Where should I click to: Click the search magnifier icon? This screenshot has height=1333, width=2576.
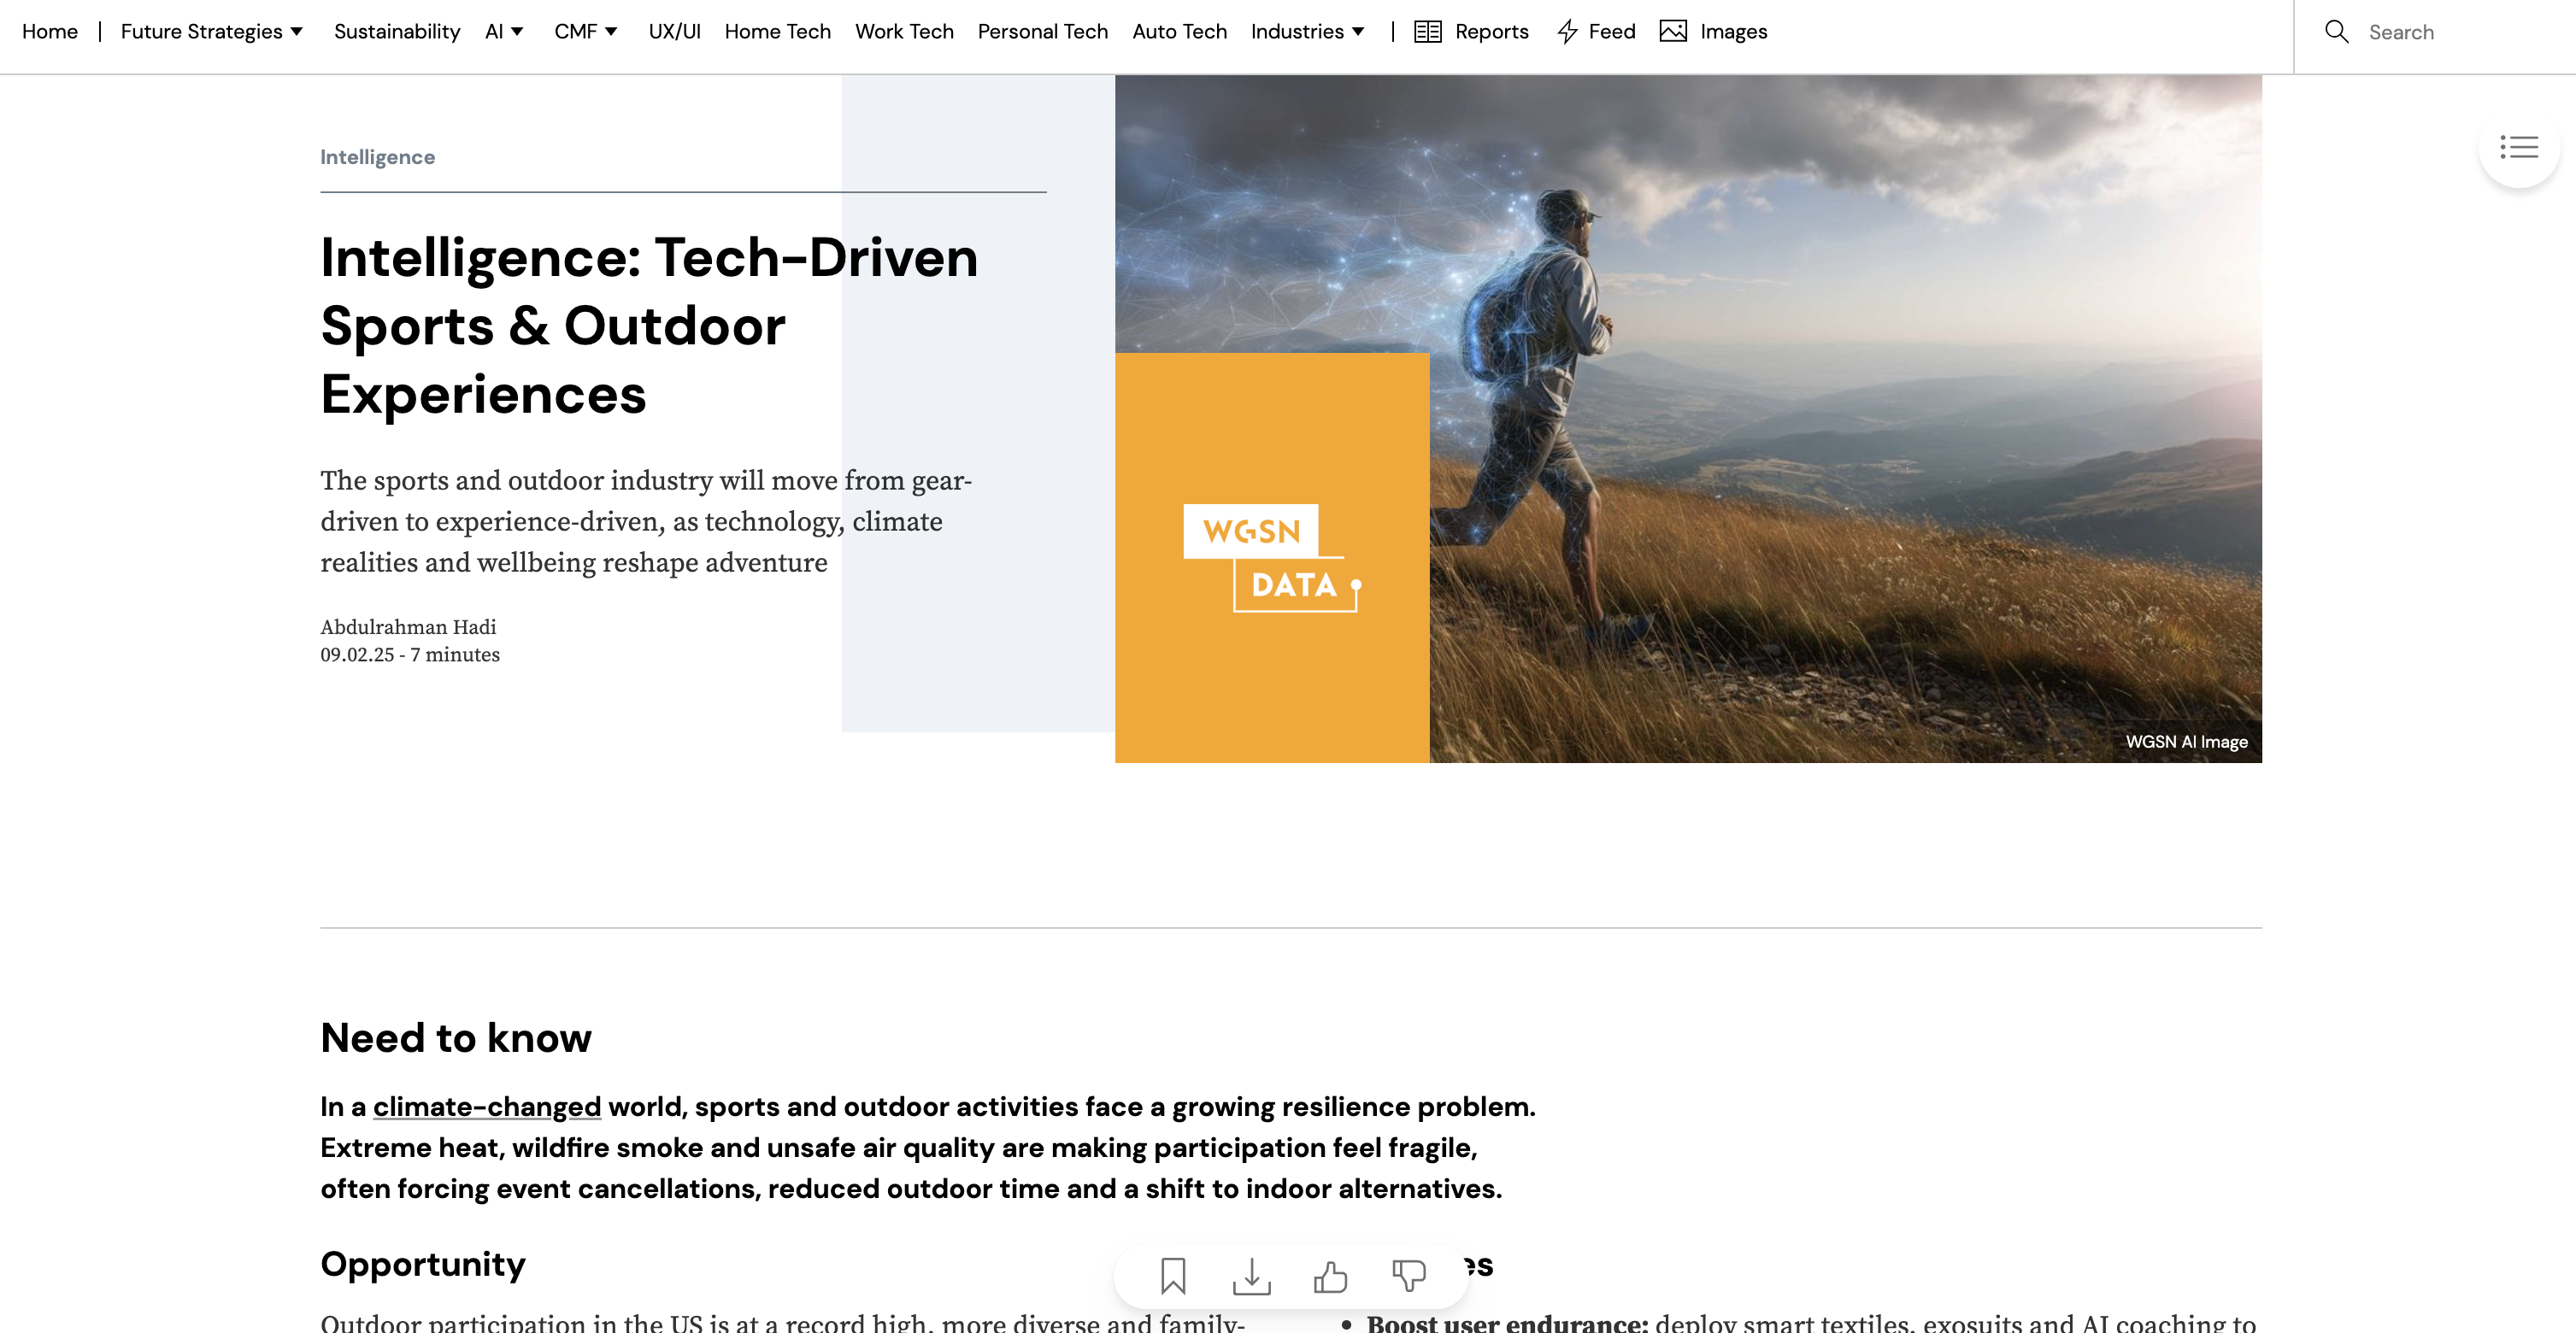click(x=2337, y=31)
